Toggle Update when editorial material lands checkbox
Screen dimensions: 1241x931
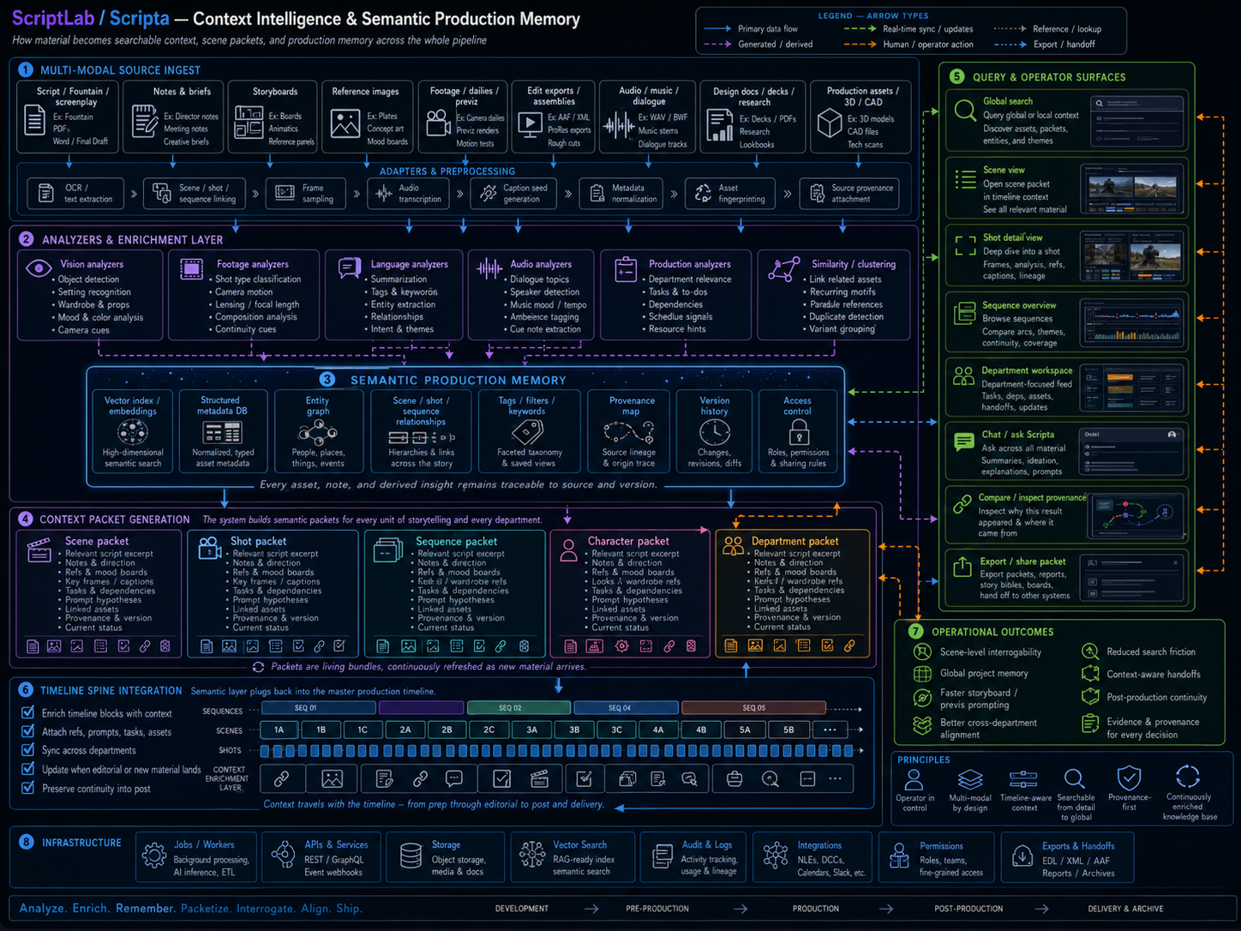(27, 768)
